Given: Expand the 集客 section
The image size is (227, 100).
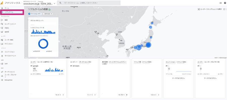Looking at the screenshot, I should pos(6,20).
